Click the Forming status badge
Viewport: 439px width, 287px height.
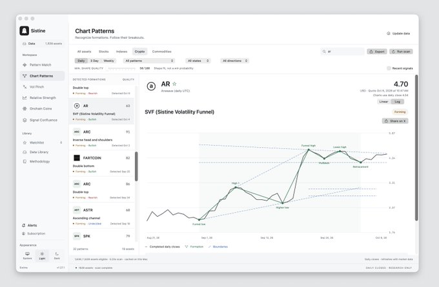point(400,112)
